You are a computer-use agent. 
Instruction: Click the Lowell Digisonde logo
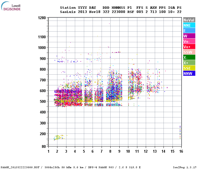pyautogui.click(x=11, y=6)
